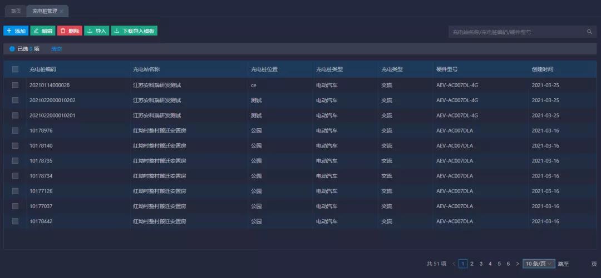Image resolution: width=601 pixels, height=278 pixels.
Task: Click the 硬件型号 column header
Action: click(447, 69)
